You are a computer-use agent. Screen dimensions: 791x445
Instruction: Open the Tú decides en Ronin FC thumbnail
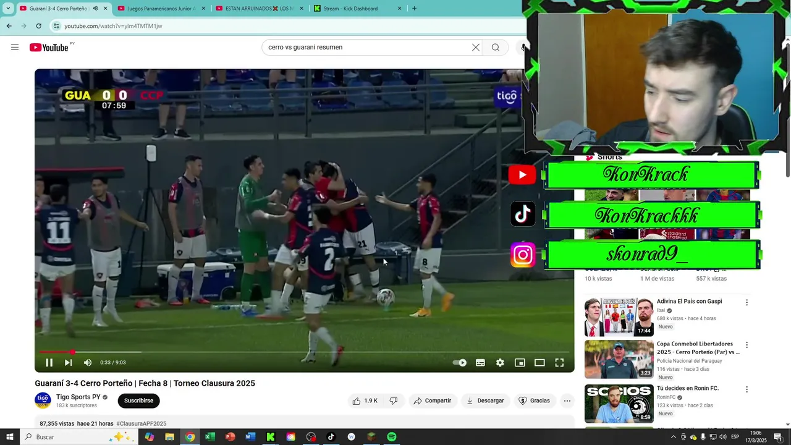[619, 404]
